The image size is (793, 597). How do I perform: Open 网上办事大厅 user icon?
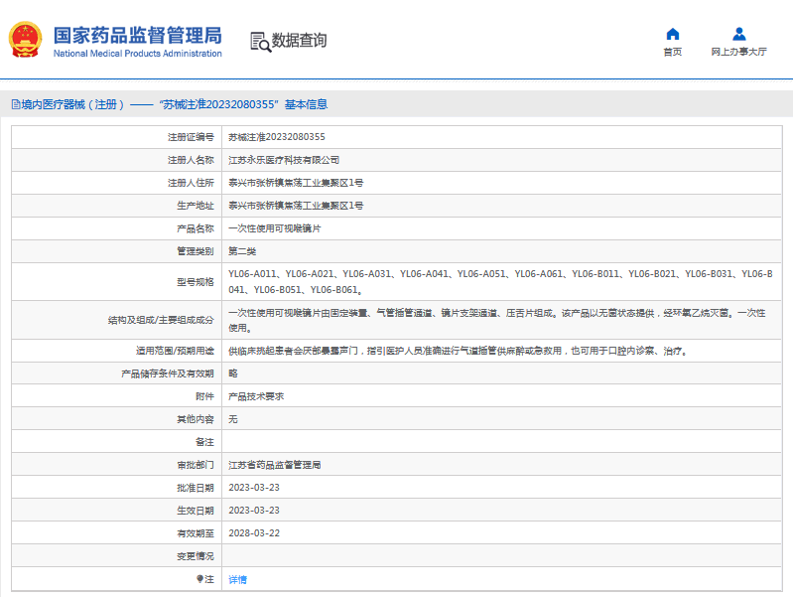738,34
